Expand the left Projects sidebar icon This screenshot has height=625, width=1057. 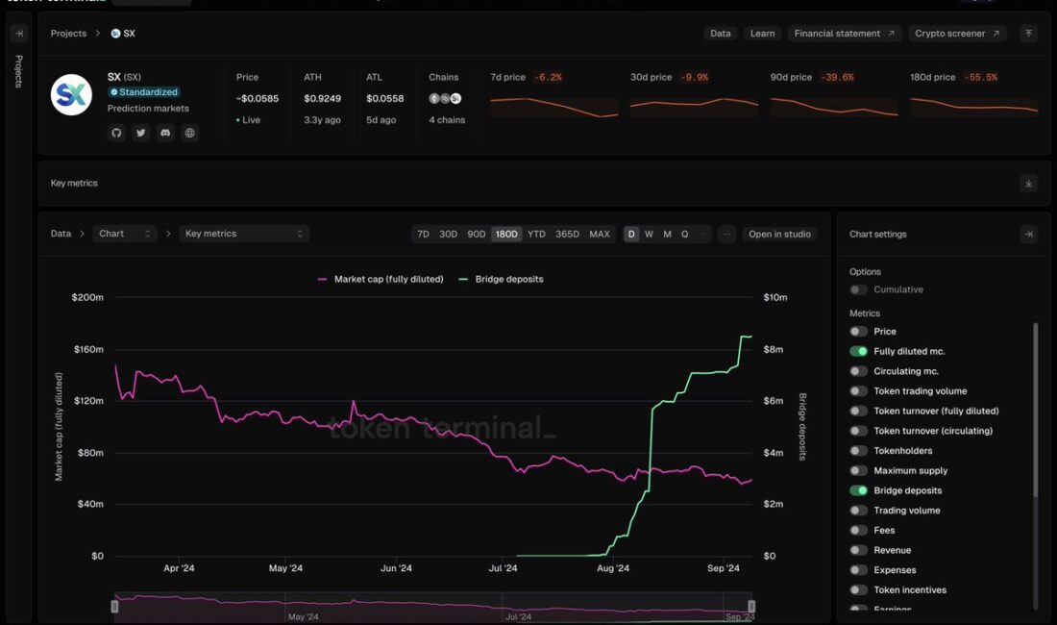coord(19,33)
